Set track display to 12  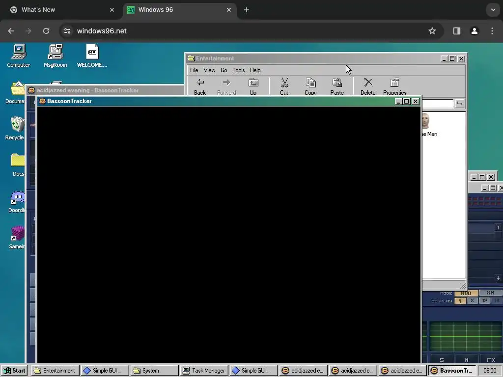[x=484, y=301]
